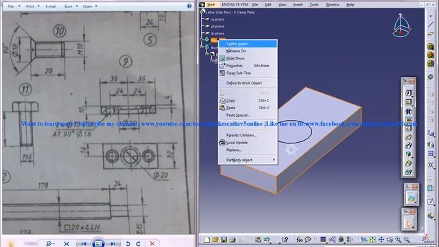Open photo viewer help icon

tap(189, 6)
